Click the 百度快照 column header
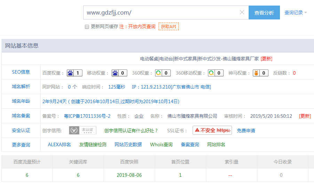Viewport: 314px width, 183px height. click(x=129, y=162)
